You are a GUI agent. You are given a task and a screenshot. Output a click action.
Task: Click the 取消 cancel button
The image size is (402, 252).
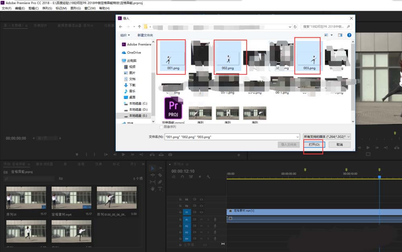coord(339,144)
